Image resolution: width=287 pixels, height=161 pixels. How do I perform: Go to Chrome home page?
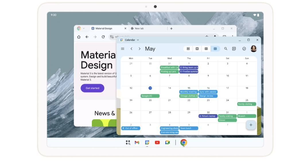[x=79, y=37]
